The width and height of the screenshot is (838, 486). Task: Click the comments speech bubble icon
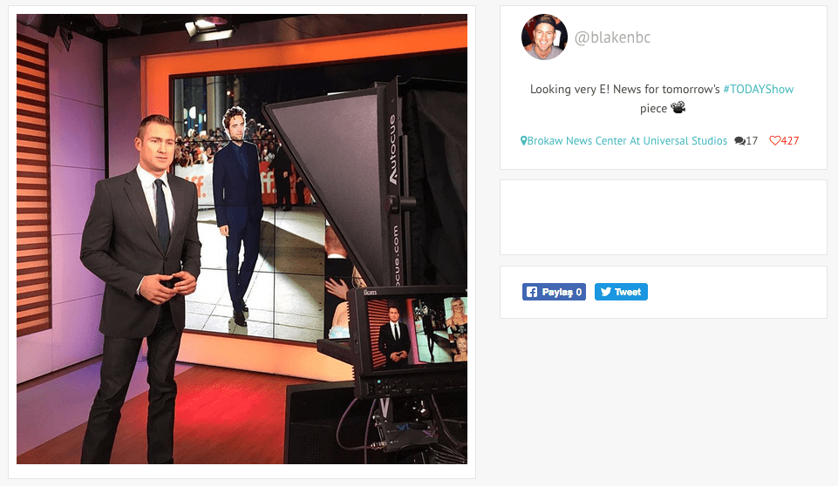[739, 141]
